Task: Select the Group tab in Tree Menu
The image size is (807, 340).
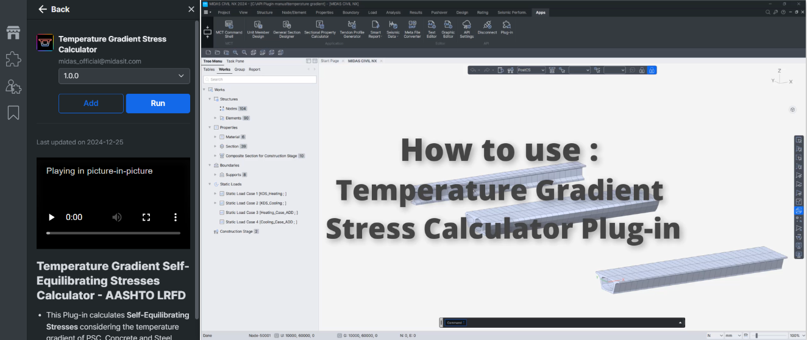Action: point(240,69)
